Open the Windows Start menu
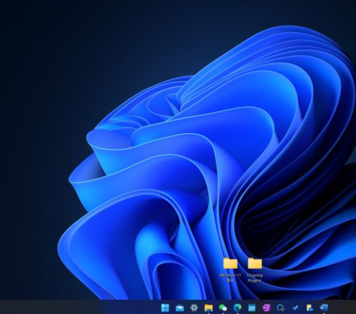 [165, 308]
